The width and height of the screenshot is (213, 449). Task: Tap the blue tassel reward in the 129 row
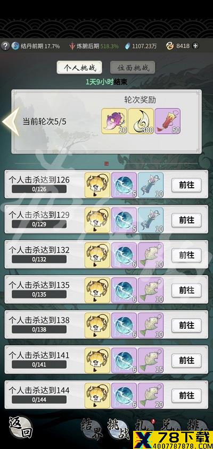[151, 220]
